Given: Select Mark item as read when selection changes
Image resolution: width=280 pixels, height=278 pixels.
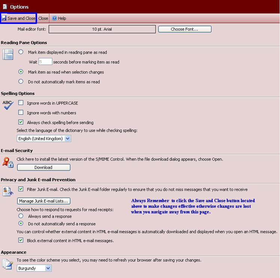Looking at the screenshot, I should tap(21, 72).
